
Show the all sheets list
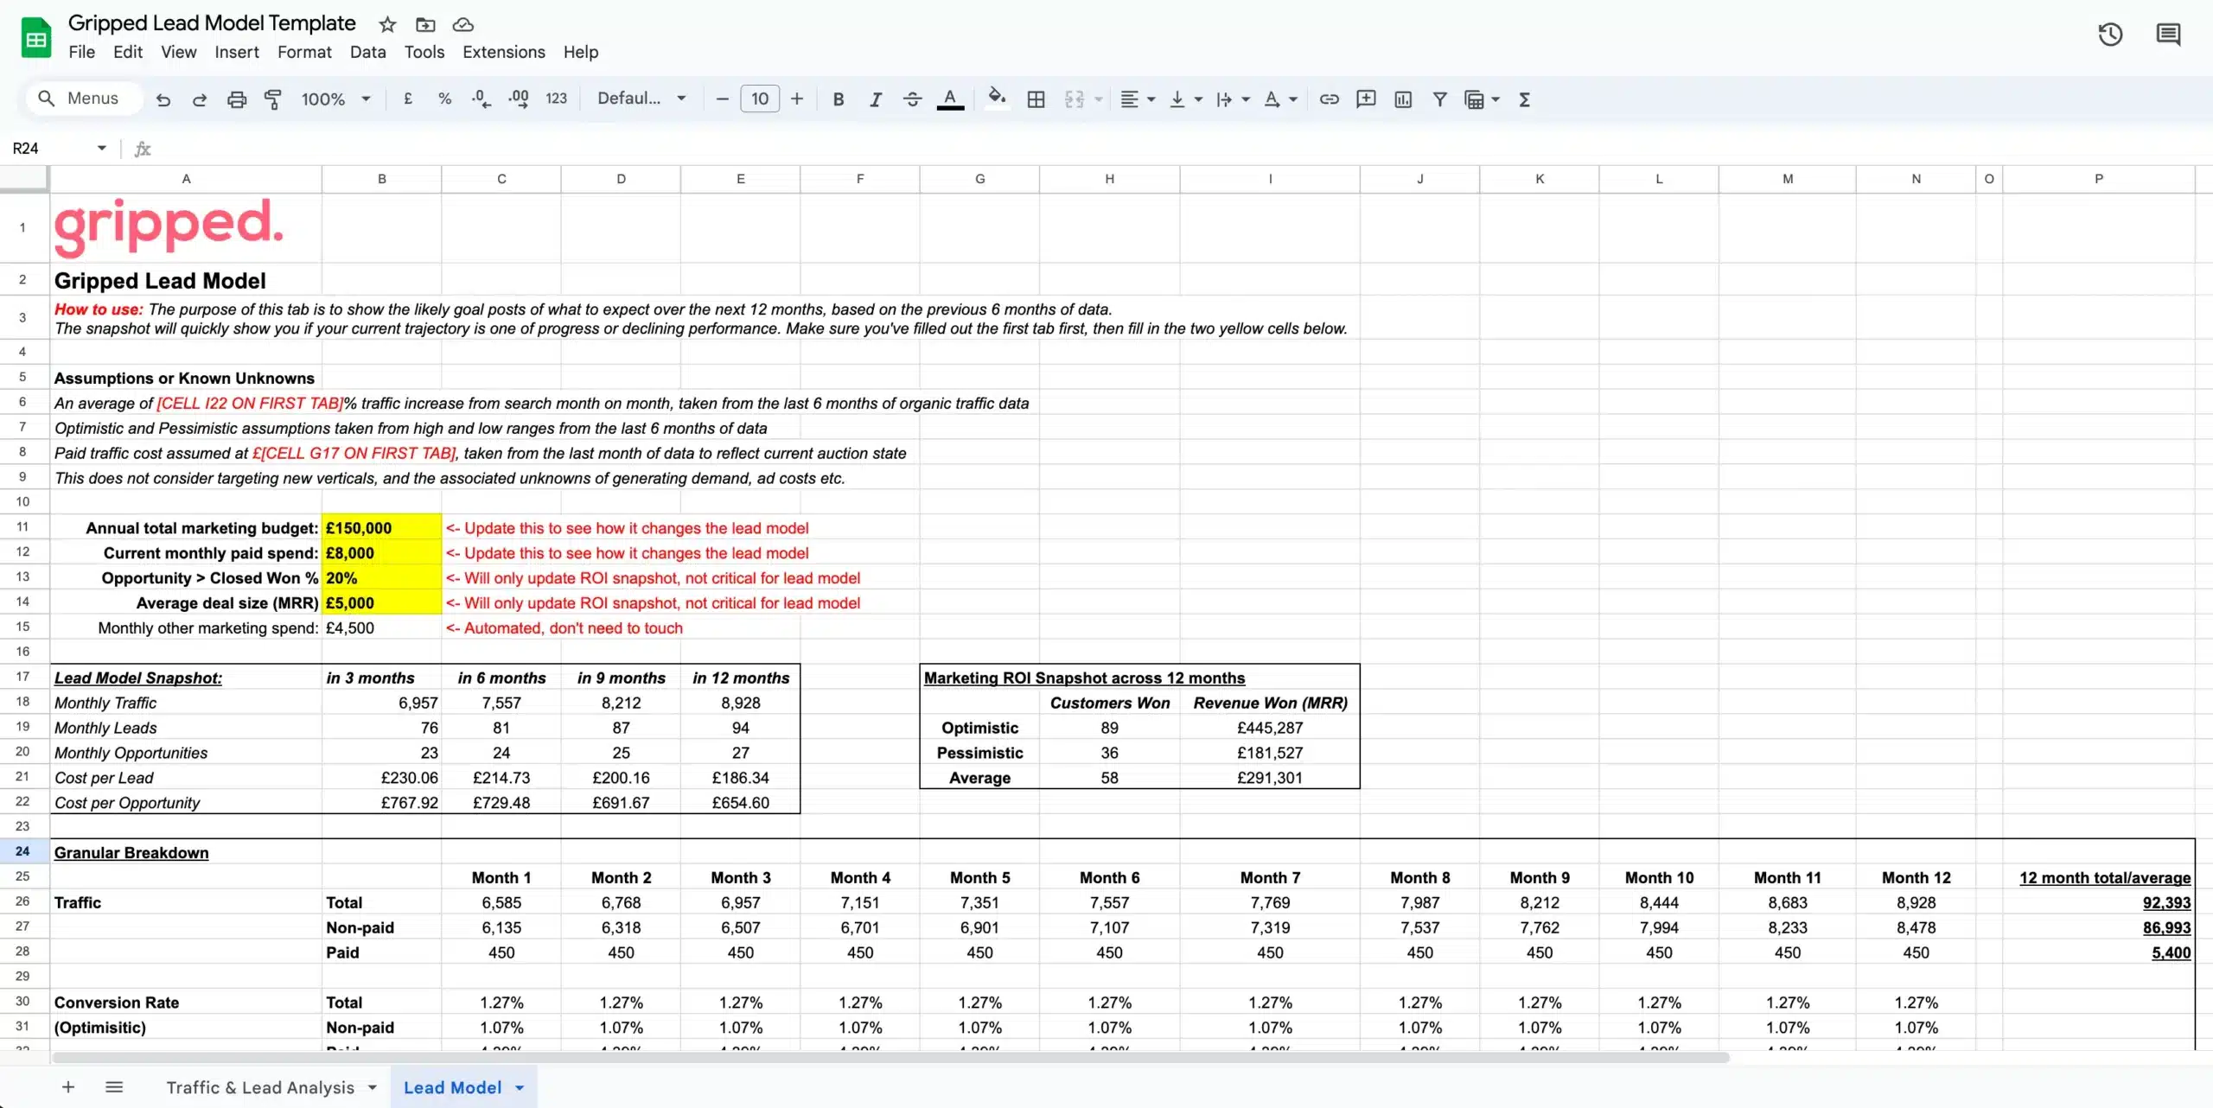pyautogui.click(x=114, y=1087)
